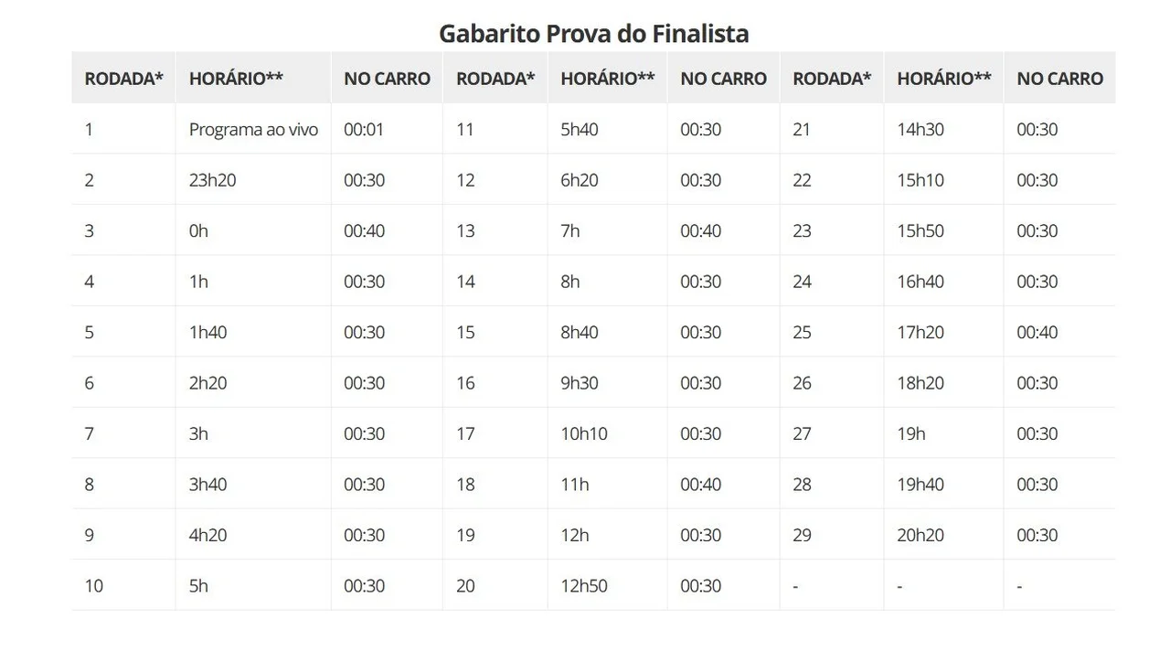Select the 6h20 schedule entry
The image size is (1170, 651).
pos(580,180)
